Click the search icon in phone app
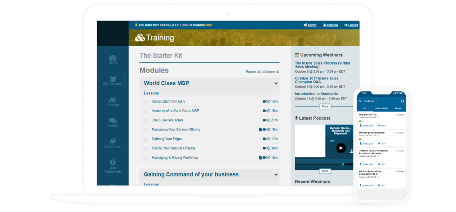Image resolution: width=456 pixels, height=212 pixels. [x=361, y=101]
